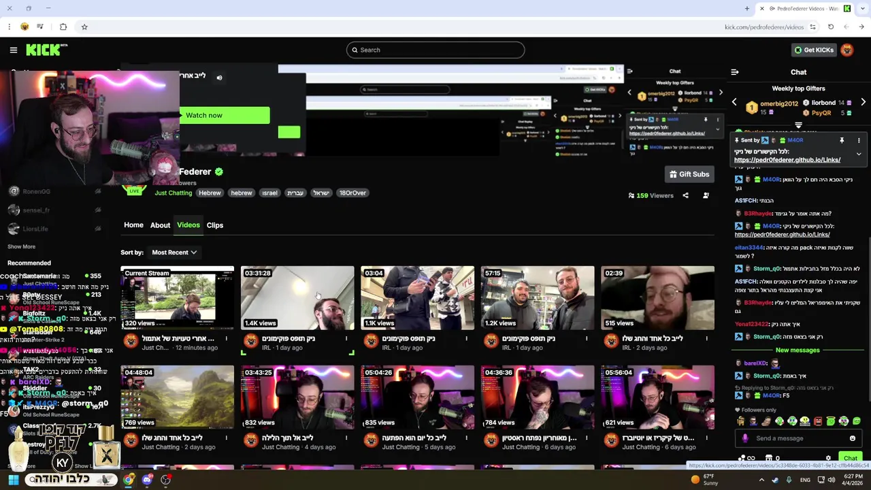Click the Send a message input
Image resolution: width=871 pixels, height=490 pixels.
[x=798, y=438]
